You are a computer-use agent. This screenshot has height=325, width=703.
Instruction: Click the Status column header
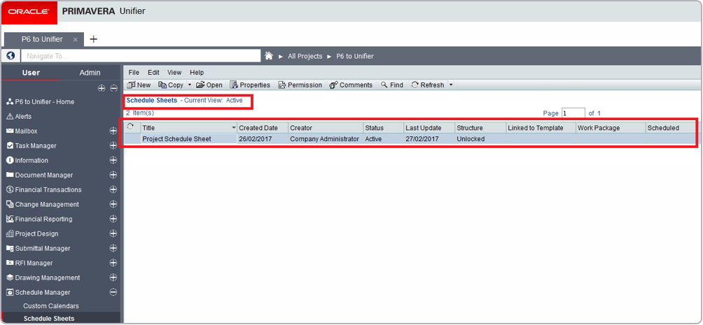pos(383,128)
